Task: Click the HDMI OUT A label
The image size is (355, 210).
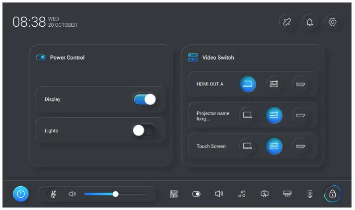Action: (210, 84)
